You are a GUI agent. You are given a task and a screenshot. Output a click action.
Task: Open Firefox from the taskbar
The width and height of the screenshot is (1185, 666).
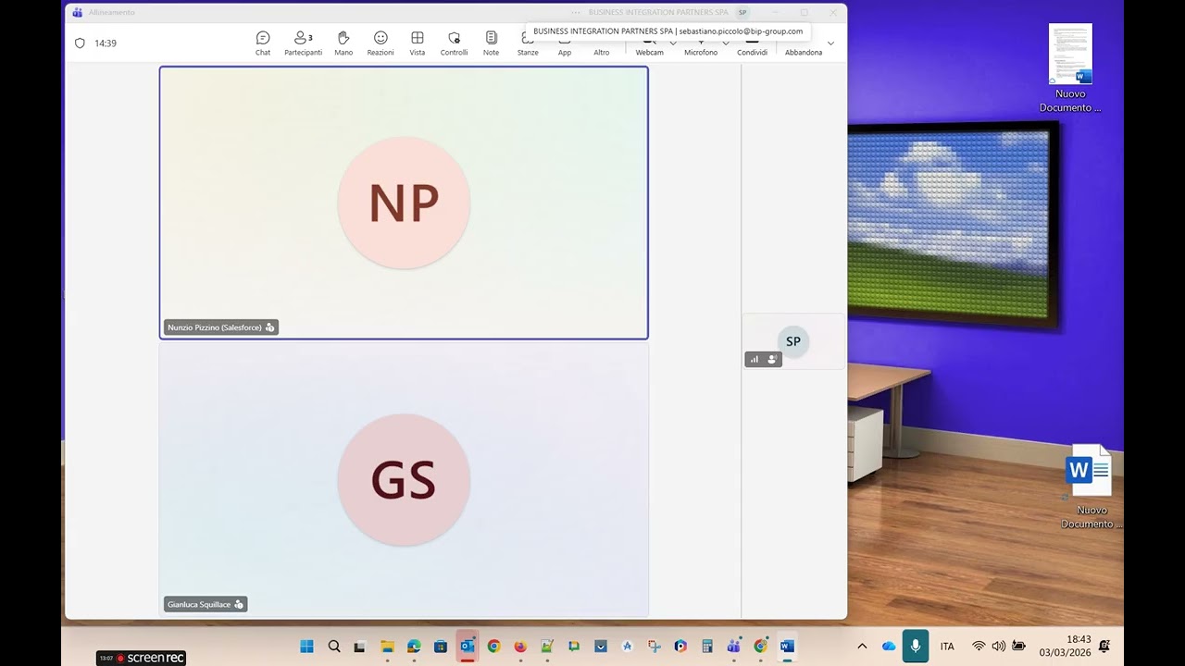pos(520,646)
